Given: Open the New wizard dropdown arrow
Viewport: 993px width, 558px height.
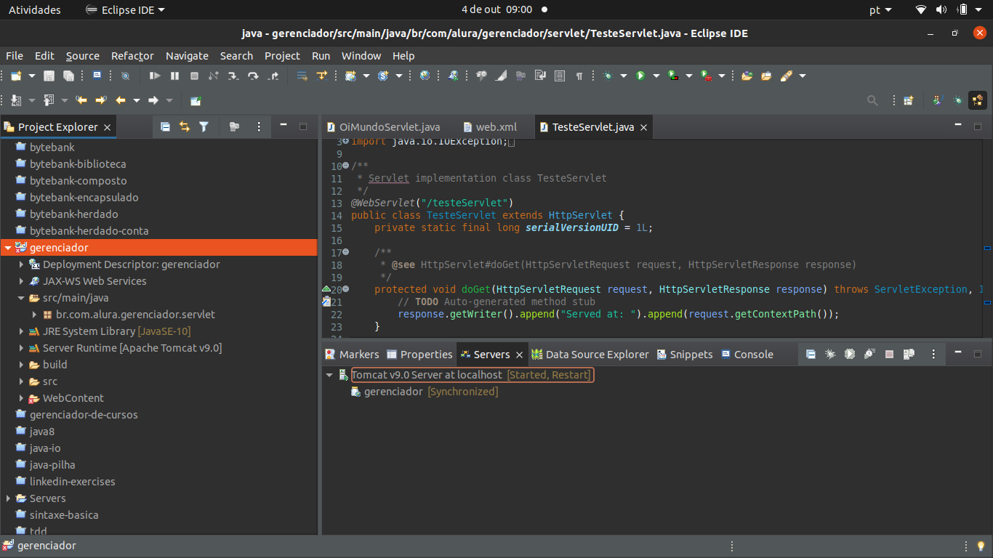Looking at the screenshot, I should pos(32,76).
